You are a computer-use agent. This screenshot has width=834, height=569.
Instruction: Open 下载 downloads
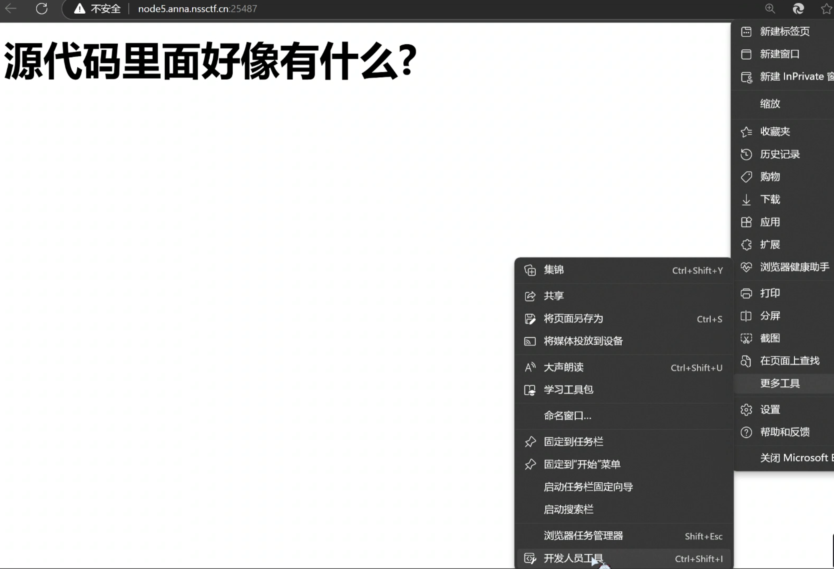pos(783,200)
